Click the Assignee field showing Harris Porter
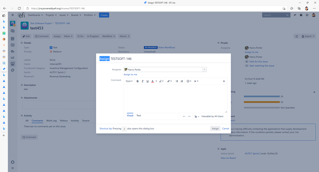The height and width of the screenshot is (172, 319). (x=163, y=70)
